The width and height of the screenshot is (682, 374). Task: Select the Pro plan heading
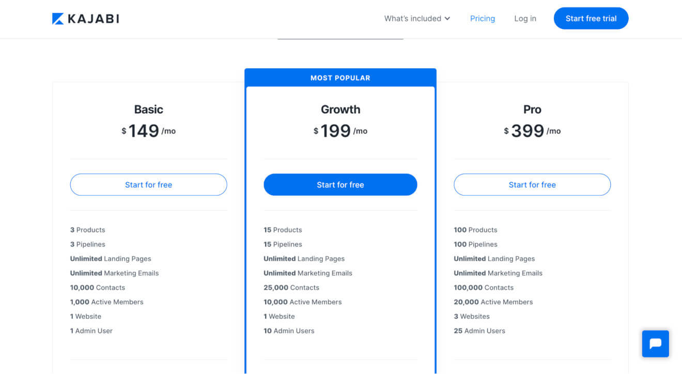coord(532,109)
